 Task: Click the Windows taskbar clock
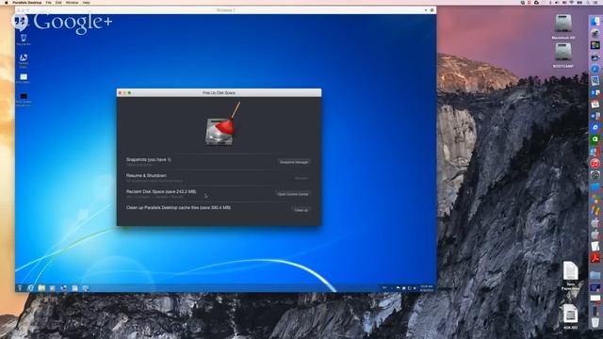click(426, 288)
